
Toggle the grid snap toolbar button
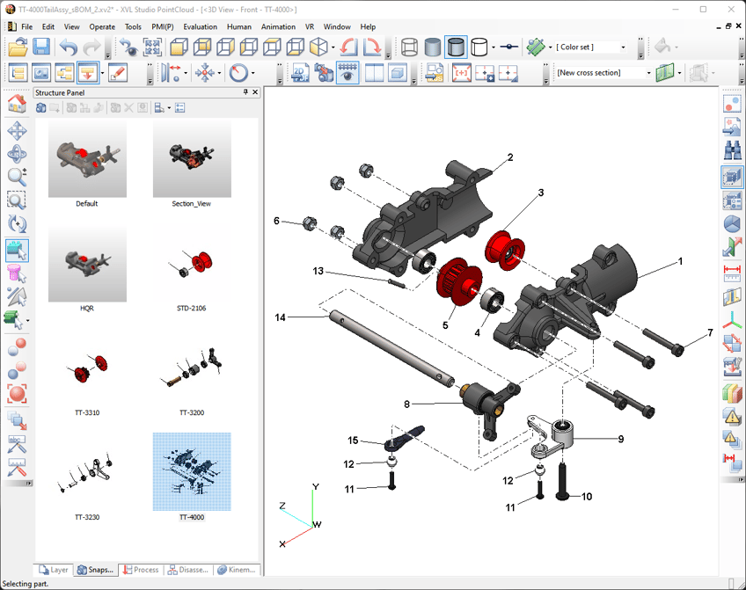pyautogui.click(x=347, y=72)
